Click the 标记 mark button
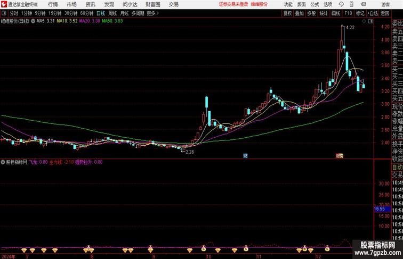The width and height of the screenshot is (403, 259). point(360,13)
